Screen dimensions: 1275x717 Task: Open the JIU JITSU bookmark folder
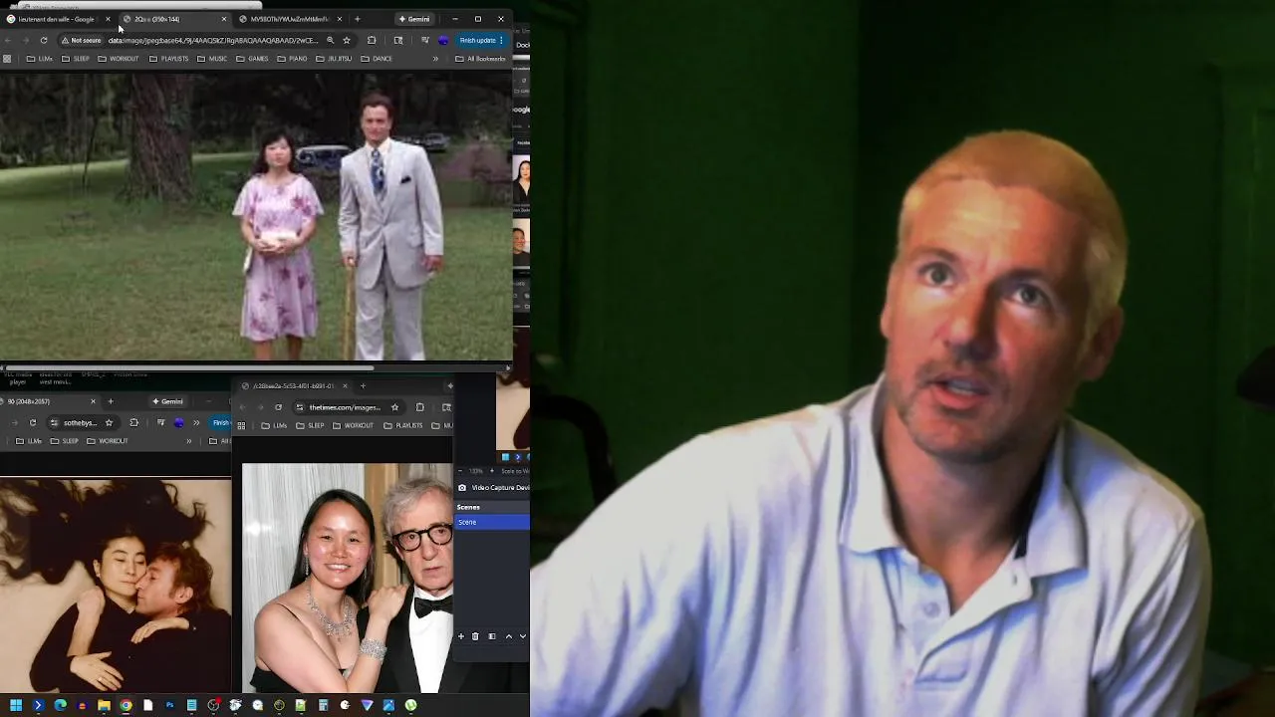334,59
